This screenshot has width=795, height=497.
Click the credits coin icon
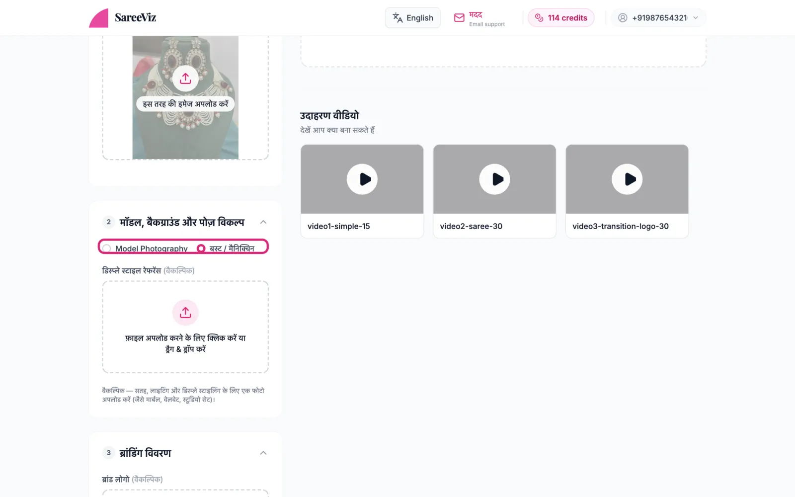coord(539,18)
